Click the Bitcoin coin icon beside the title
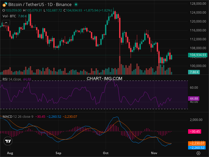The image size is (209, 157). pos(5,4)
